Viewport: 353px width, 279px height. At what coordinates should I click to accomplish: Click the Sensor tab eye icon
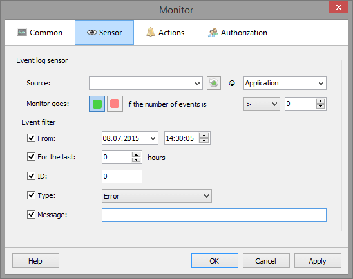(x=92, y=33)
